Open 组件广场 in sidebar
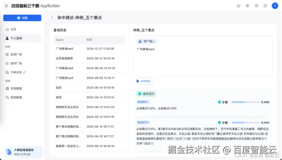282x160 pixels. 22,63
